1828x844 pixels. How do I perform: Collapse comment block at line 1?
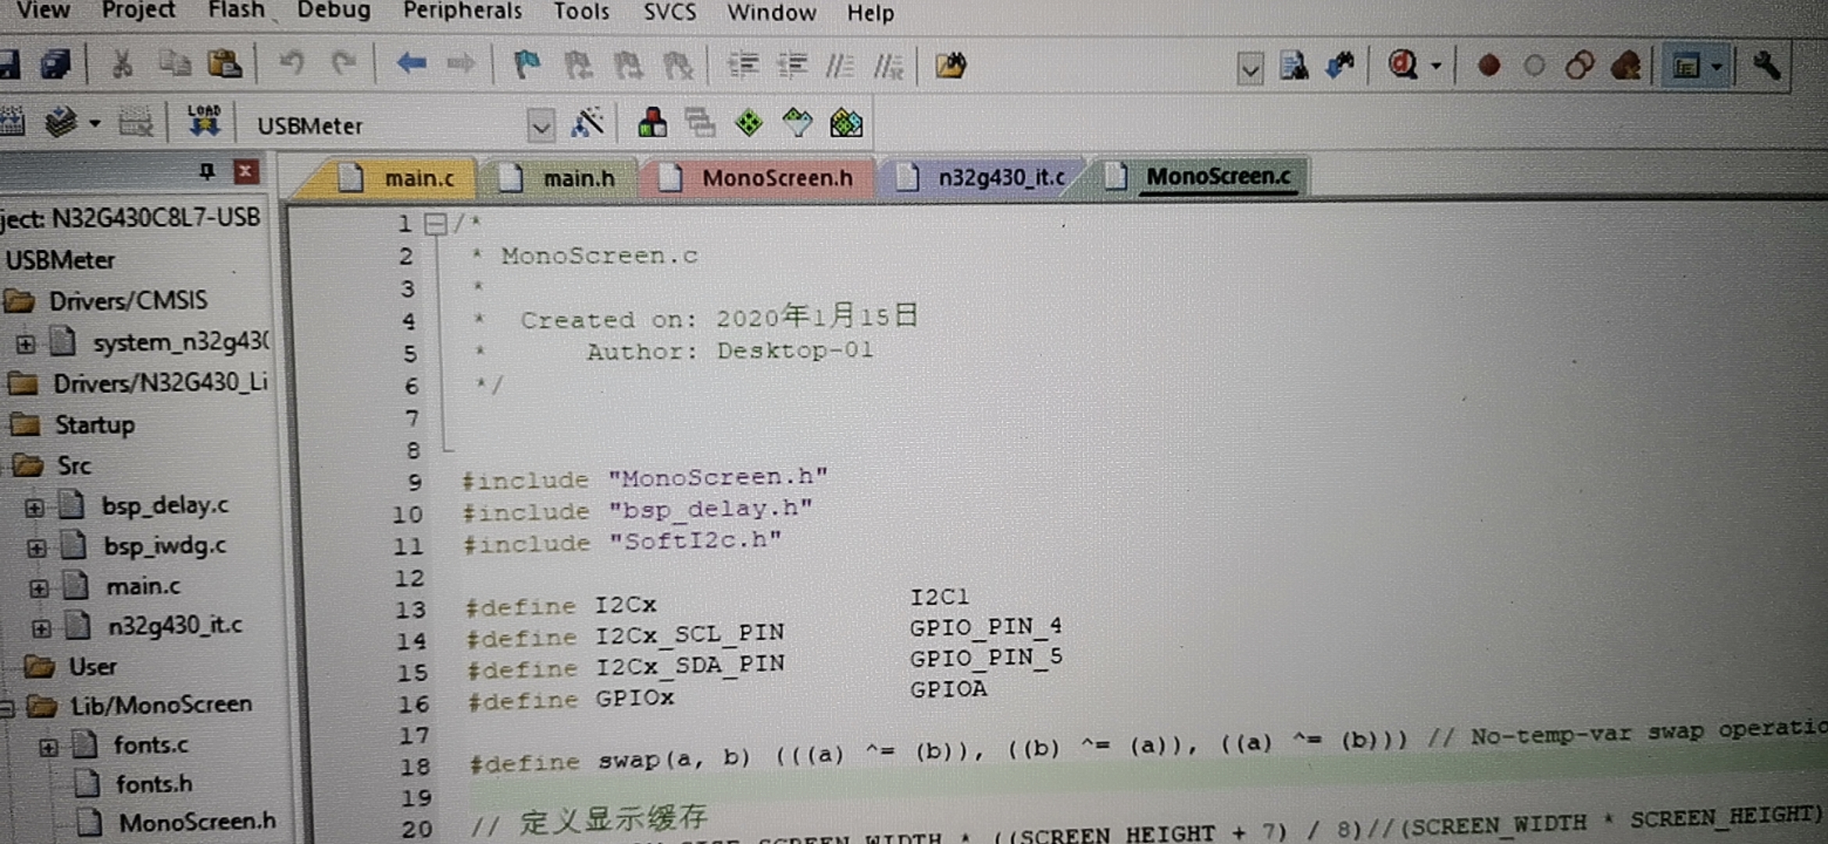(434, 225)
